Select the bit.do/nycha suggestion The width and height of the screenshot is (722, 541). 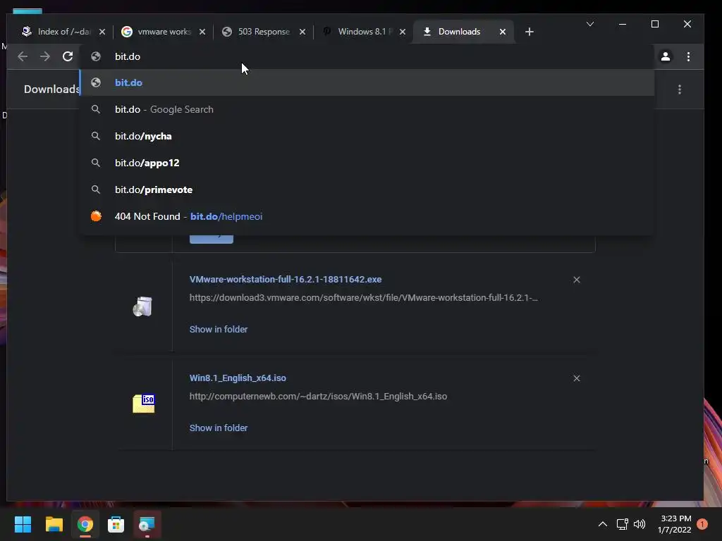click(x=367, y=136)
